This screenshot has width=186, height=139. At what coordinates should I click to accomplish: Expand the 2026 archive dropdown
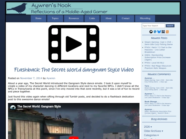click(x=148, y=127)
